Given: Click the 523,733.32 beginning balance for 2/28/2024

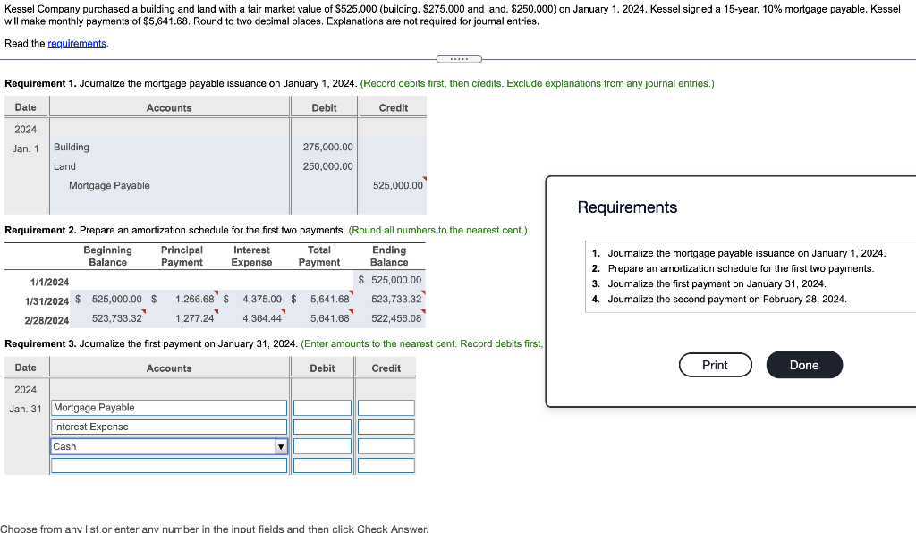Looking at the screenshot, I should (117, 318).
